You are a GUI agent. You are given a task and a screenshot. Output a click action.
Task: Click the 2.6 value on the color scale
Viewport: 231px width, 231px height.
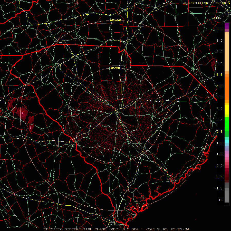coord(219,132)
